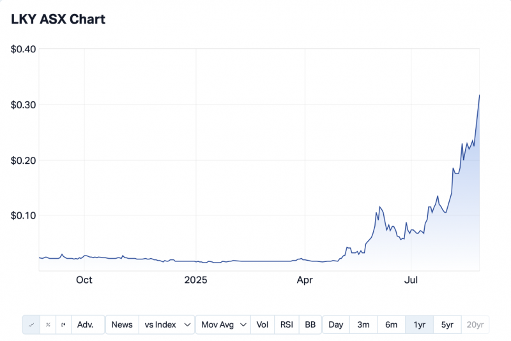The image size is (511, 341).
Task: Select the 3m time range
Action: tap(363, 324)
